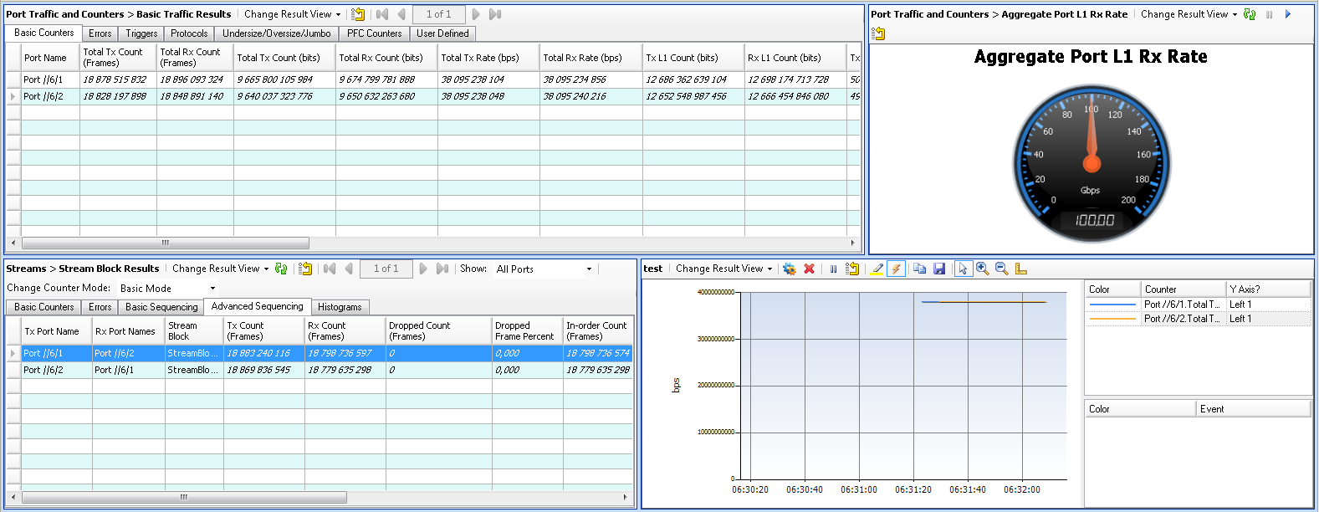The image size is (1319, 512).
Task: Open the Undersize/Oversize/Jumbo tab
Action: click(277, 33)
